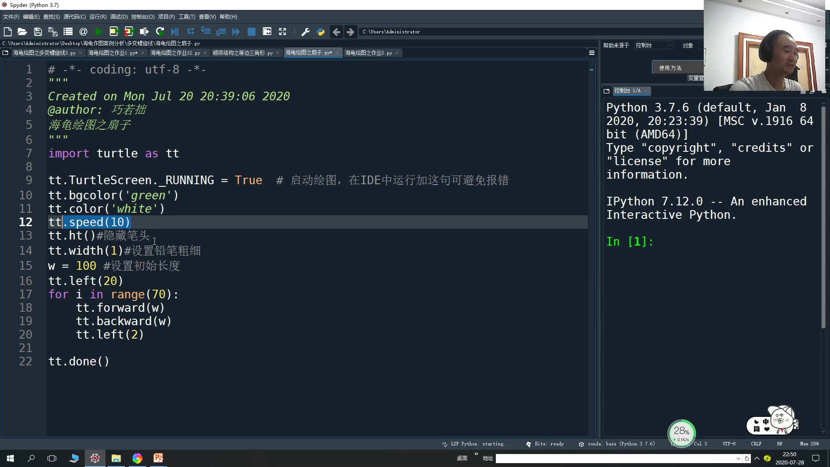830x467 pixels.
Task: Open the Python path manager icon
Action: coord(320,32)
